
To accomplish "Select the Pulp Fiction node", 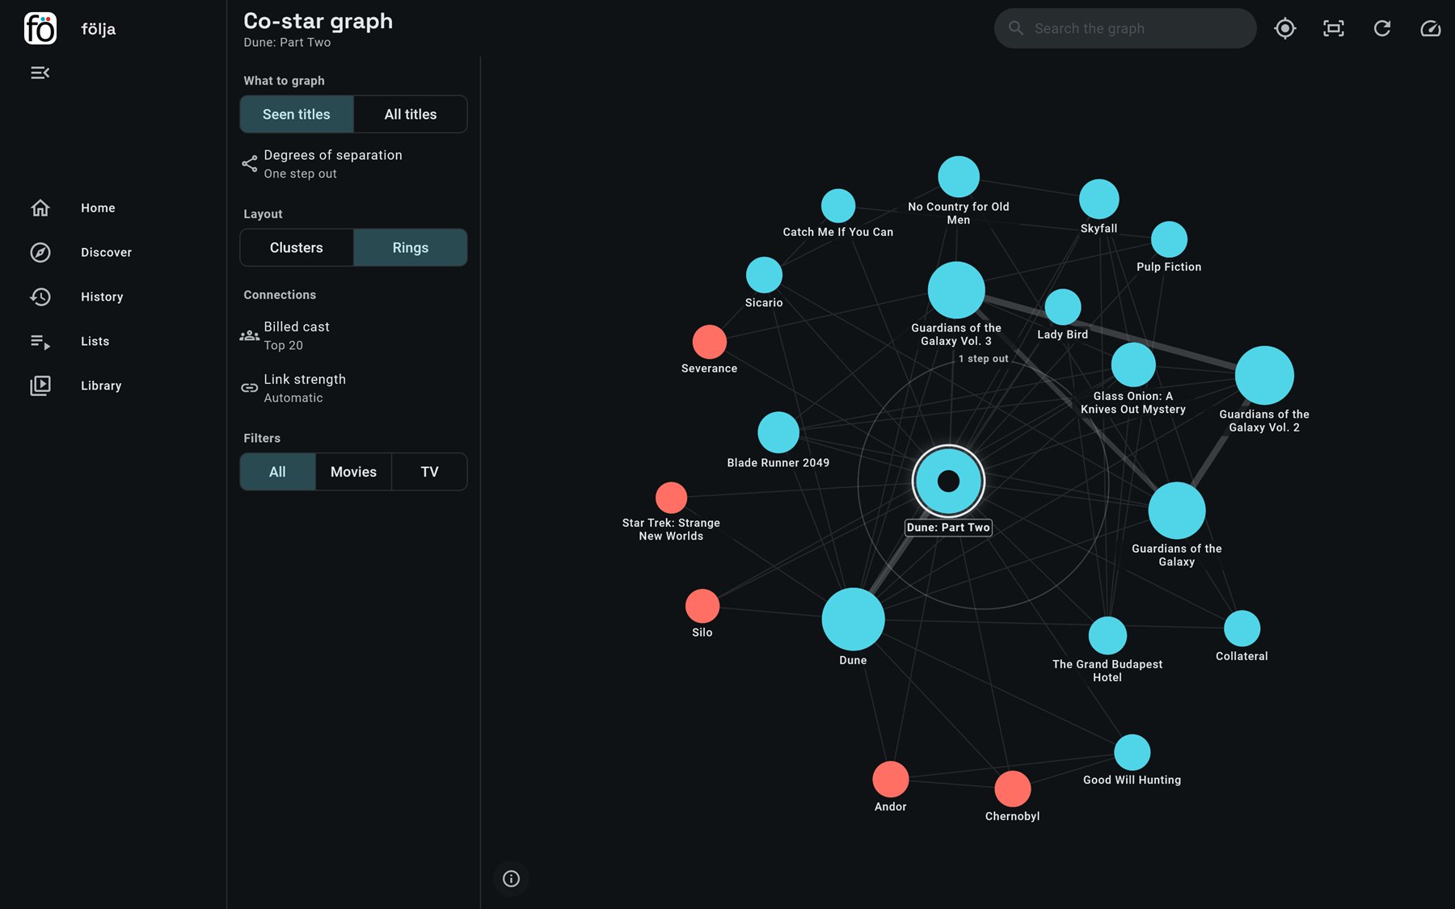I will click(1169, 239).
